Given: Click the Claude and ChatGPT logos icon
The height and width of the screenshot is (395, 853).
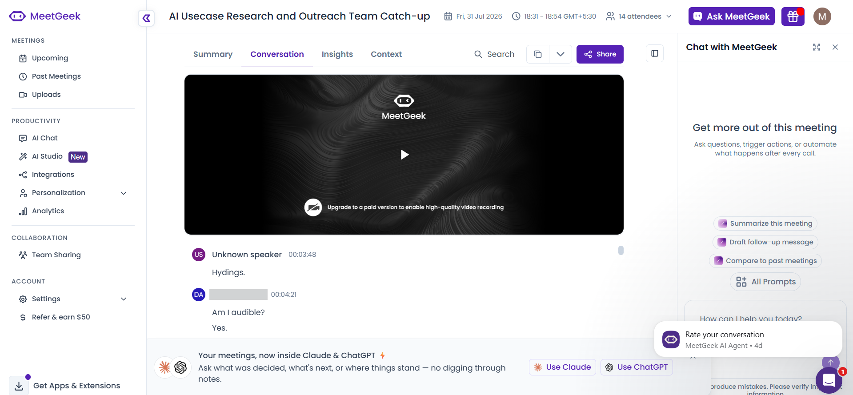Looking at the screenshot, I should pos(172,367).
